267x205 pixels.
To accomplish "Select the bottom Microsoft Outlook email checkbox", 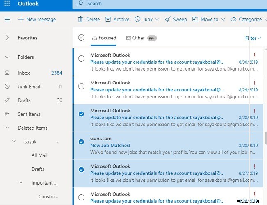I will click(81, 197).
